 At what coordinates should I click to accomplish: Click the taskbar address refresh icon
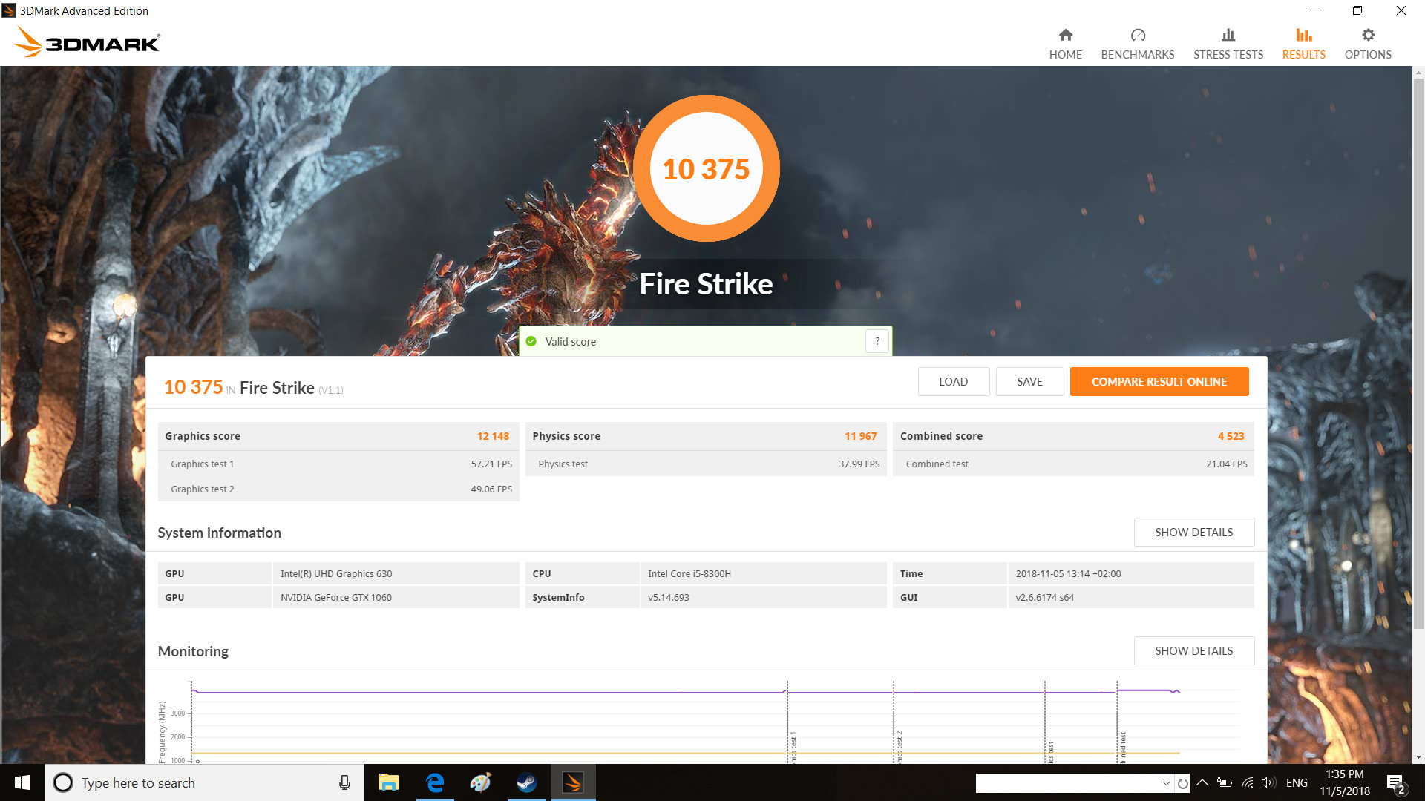[x=1182, y=783]
